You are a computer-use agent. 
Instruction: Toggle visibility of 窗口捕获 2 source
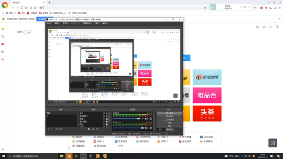coord(104,116)
